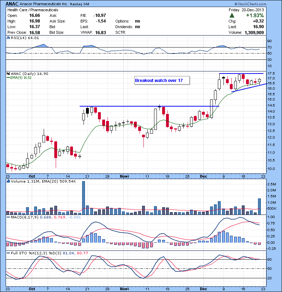Click the 'Options:' label
The width and height of the screenshot is (282, 292).
(x=122, y=21)
